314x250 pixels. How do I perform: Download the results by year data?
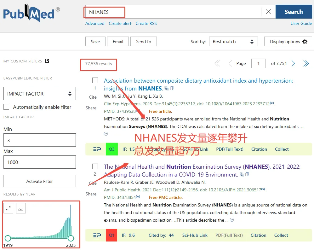[x=21, y=208]
